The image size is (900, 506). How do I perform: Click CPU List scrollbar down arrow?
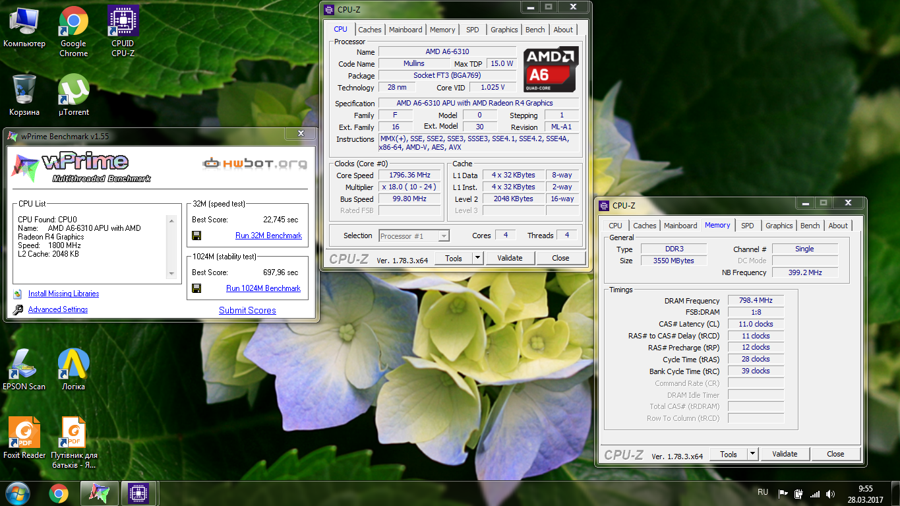[x=172, y=273]
